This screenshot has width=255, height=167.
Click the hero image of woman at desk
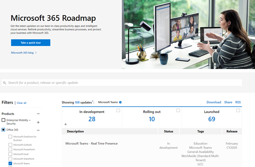coord(188,34)
